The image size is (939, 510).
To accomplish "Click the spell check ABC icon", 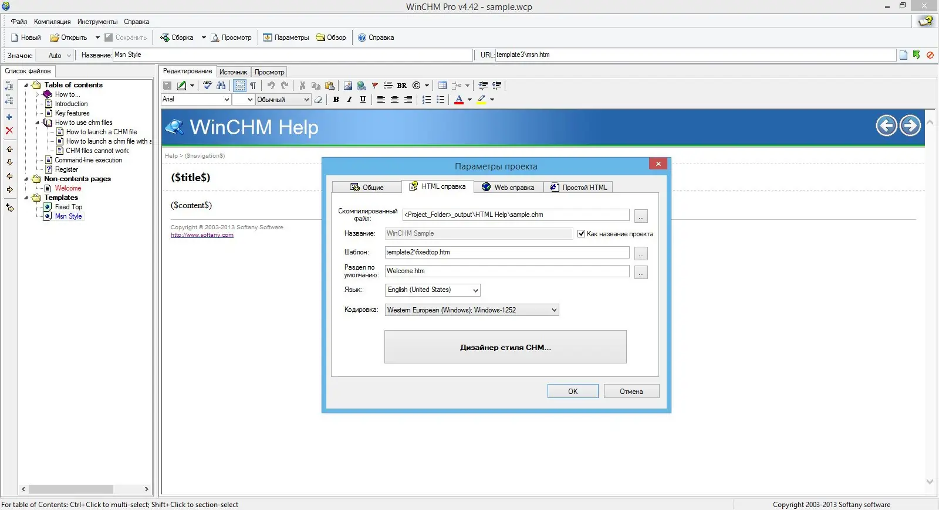I will coord(207,85).
